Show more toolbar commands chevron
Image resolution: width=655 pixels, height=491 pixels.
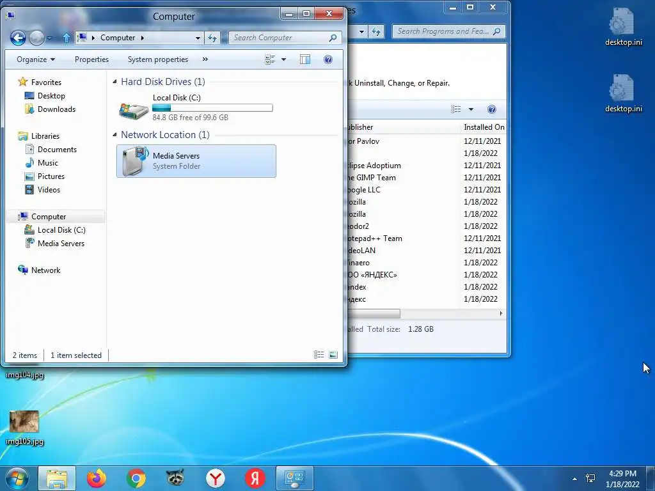point(205,59)
